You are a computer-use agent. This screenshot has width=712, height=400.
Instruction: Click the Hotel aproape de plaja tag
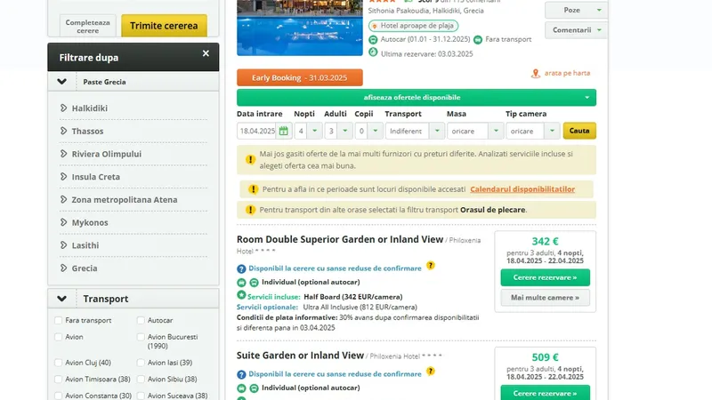click(413, 26)
